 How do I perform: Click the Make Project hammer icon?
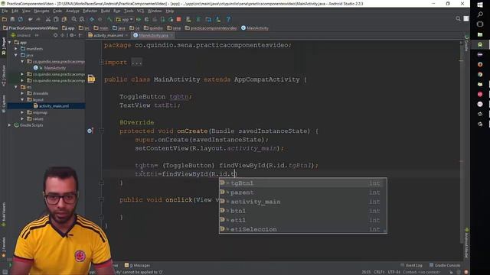click(x=109, y=19)
